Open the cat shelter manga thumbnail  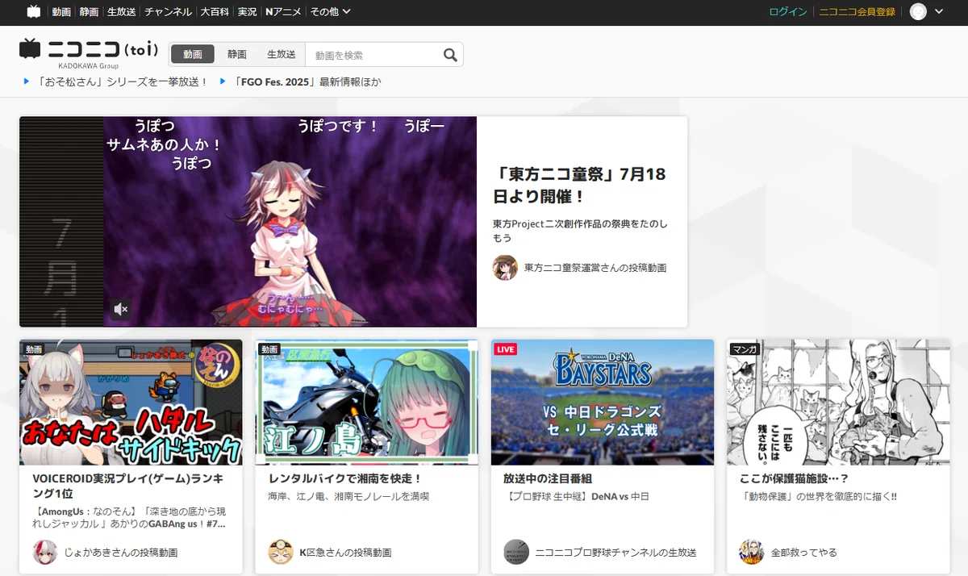[x=838, y=402]
